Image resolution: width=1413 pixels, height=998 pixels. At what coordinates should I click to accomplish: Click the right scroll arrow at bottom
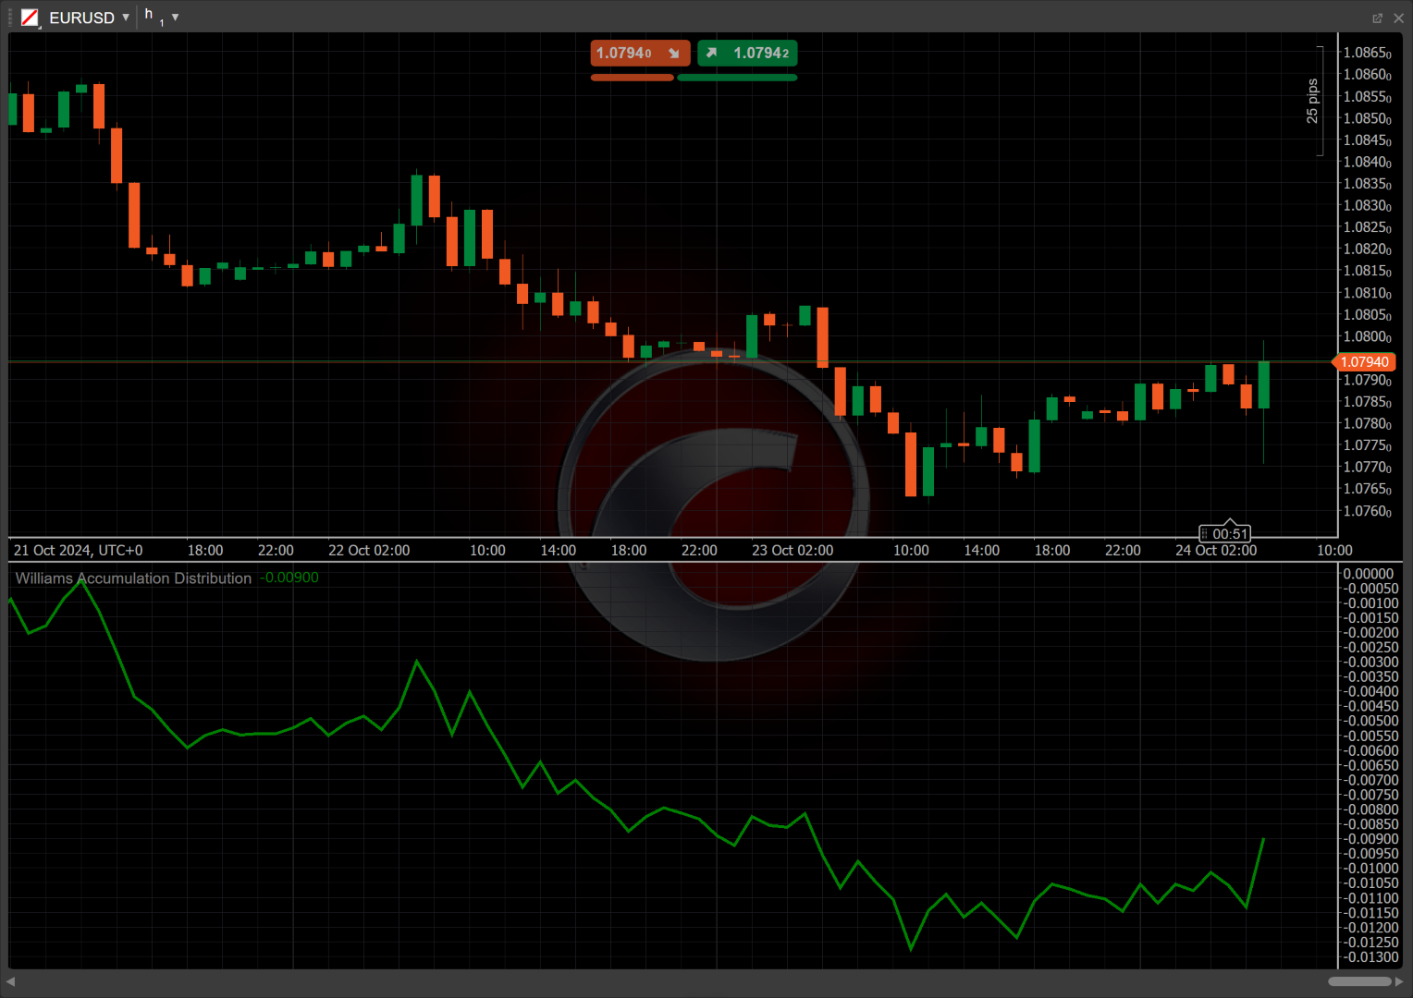1399,981
